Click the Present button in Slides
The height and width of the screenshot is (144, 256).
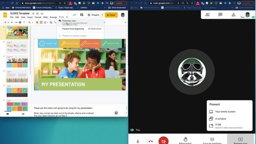click(94, 15)
